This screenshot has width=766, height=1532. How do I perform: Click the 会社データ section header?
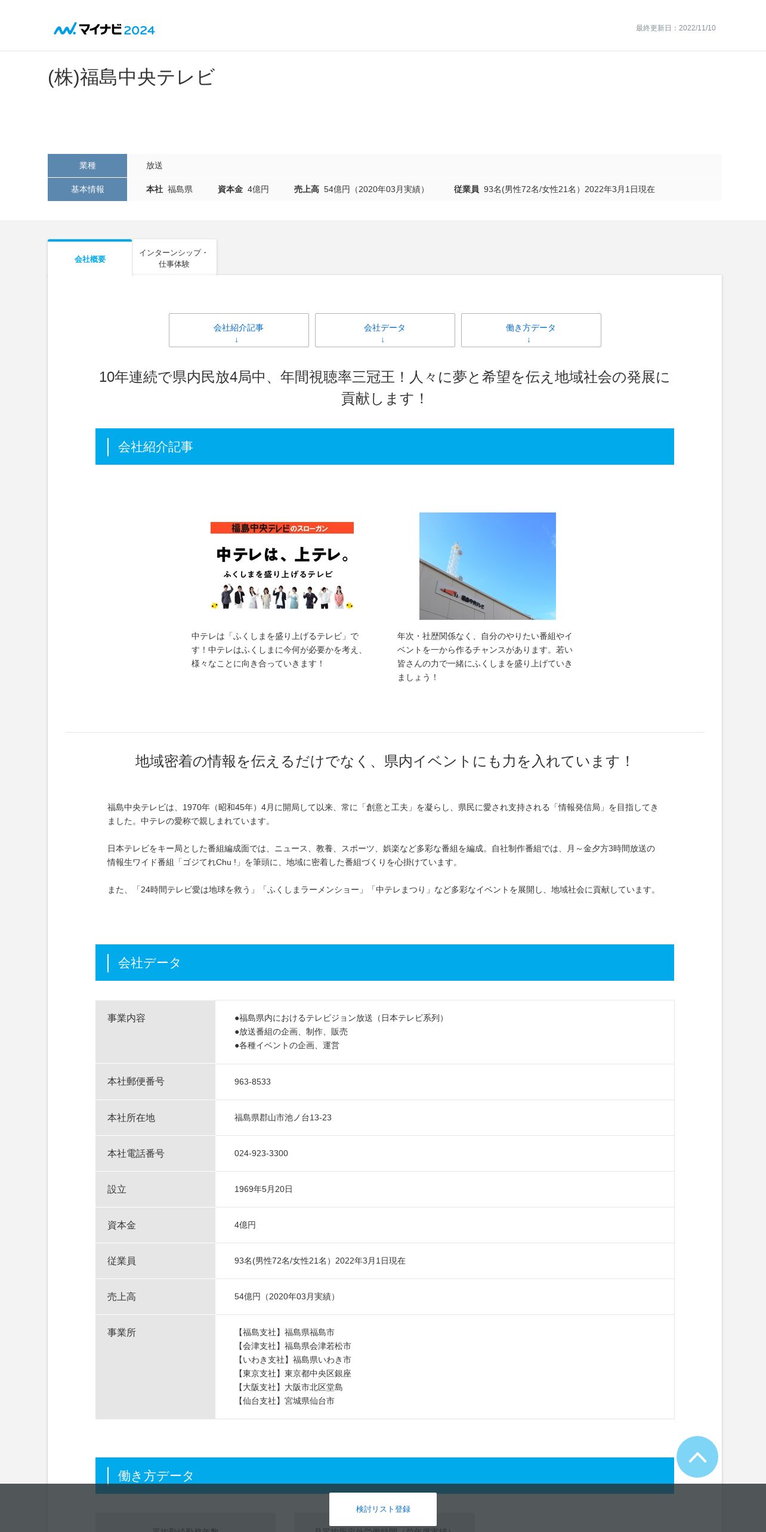click(385, 962)
